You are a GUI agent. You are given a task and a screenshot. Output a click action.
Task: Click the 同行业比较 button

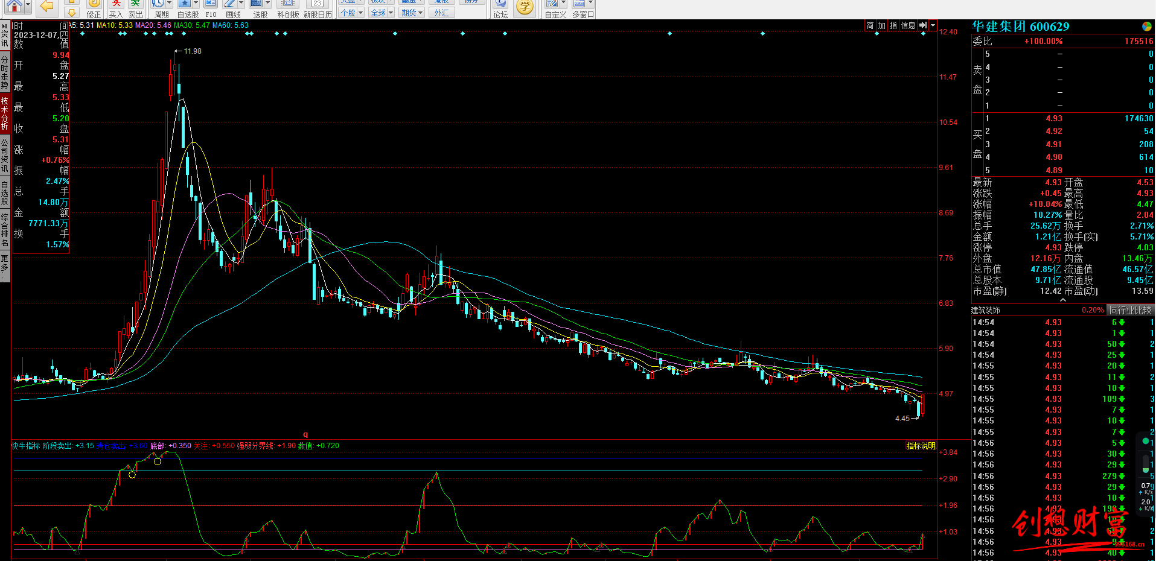coord(1130,310)
